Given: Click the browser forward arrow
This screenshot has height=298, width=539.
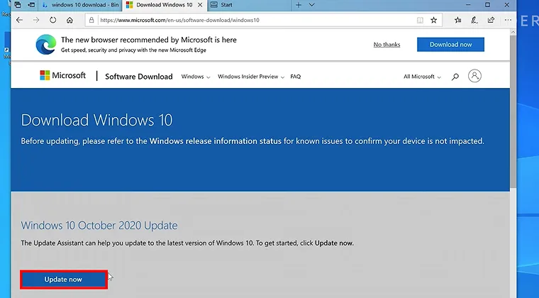Looking at the screenshot, I should (36, 20).
